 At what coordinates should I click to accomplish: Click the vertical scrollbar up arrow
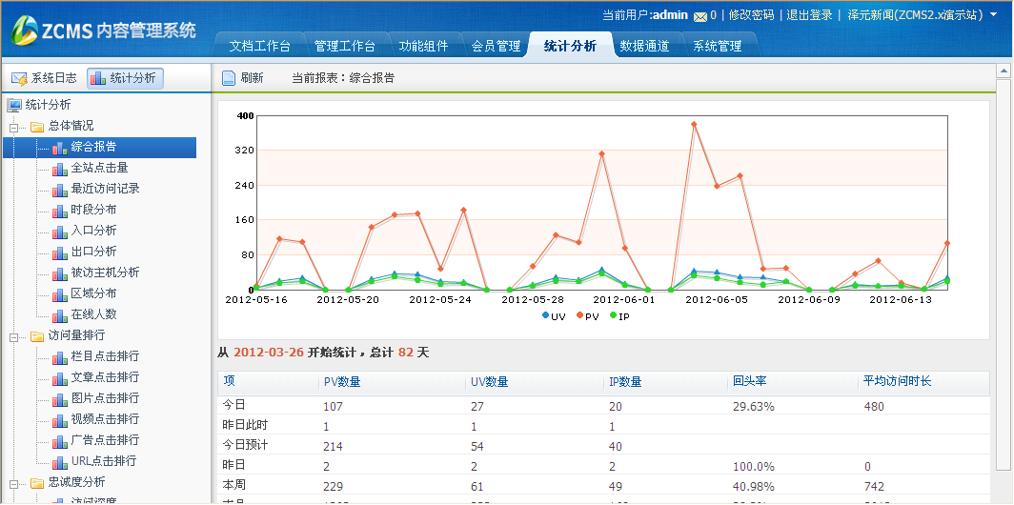coord(1003,71)
